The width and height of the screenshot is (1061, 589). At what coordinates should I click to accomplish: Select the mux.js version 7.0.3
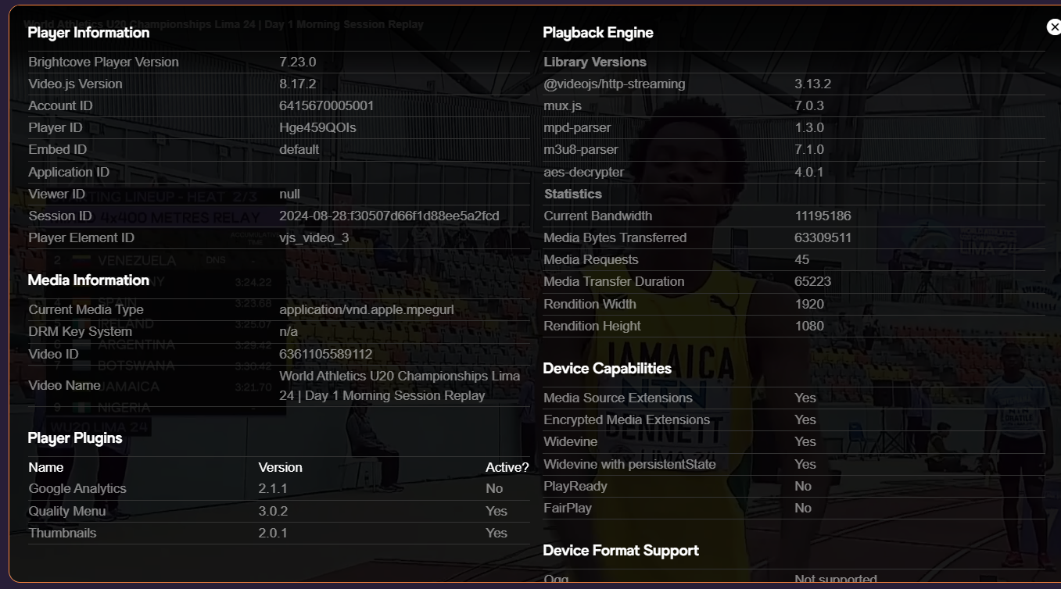tap(809, 105)
